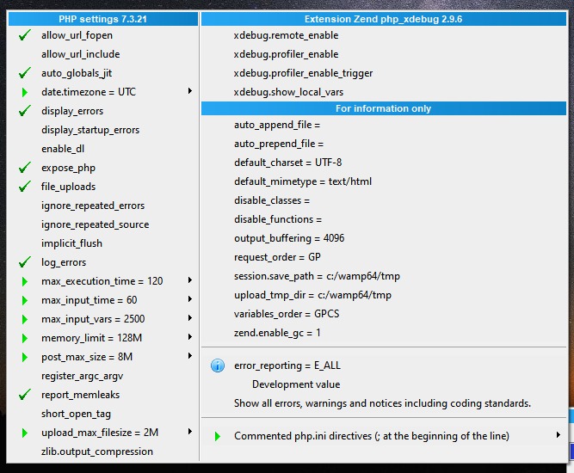
Task: Uncheck the display_errors option
Action: pyautogui.click(x=72, y=111)
